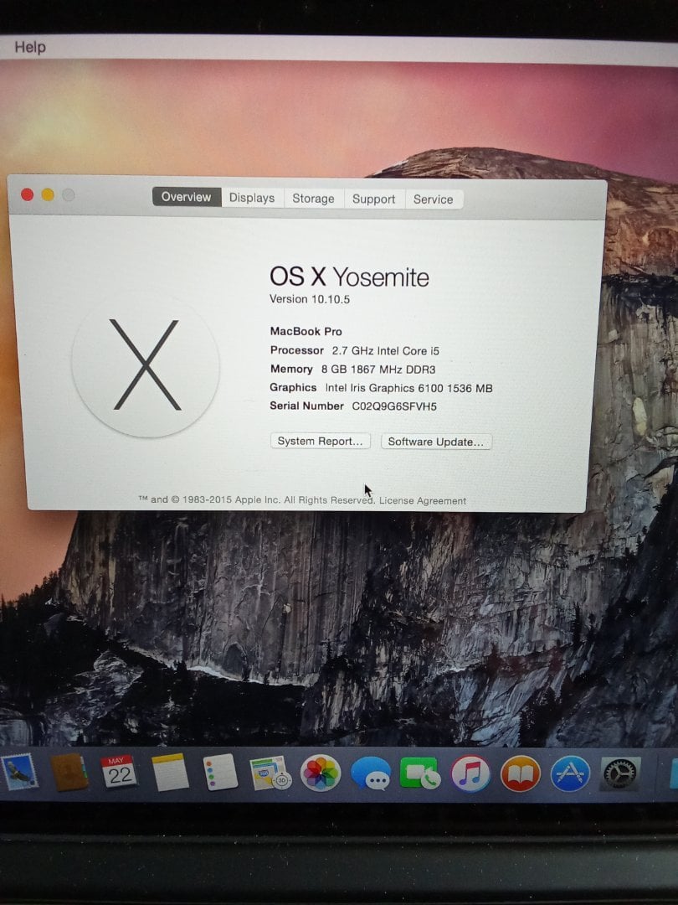Open the Help menu in the menu bar
The image size is (678, 905).
point(30,47)
